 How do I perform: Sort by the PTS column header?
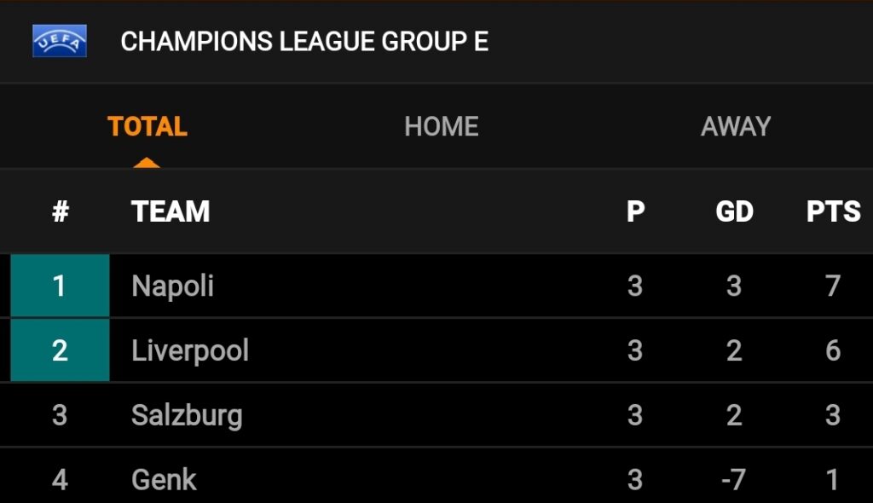834,211
